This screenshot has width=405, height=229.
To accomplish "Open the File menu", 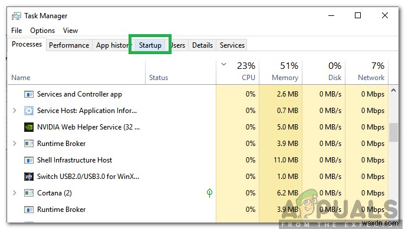I will (x=17, y=31).
